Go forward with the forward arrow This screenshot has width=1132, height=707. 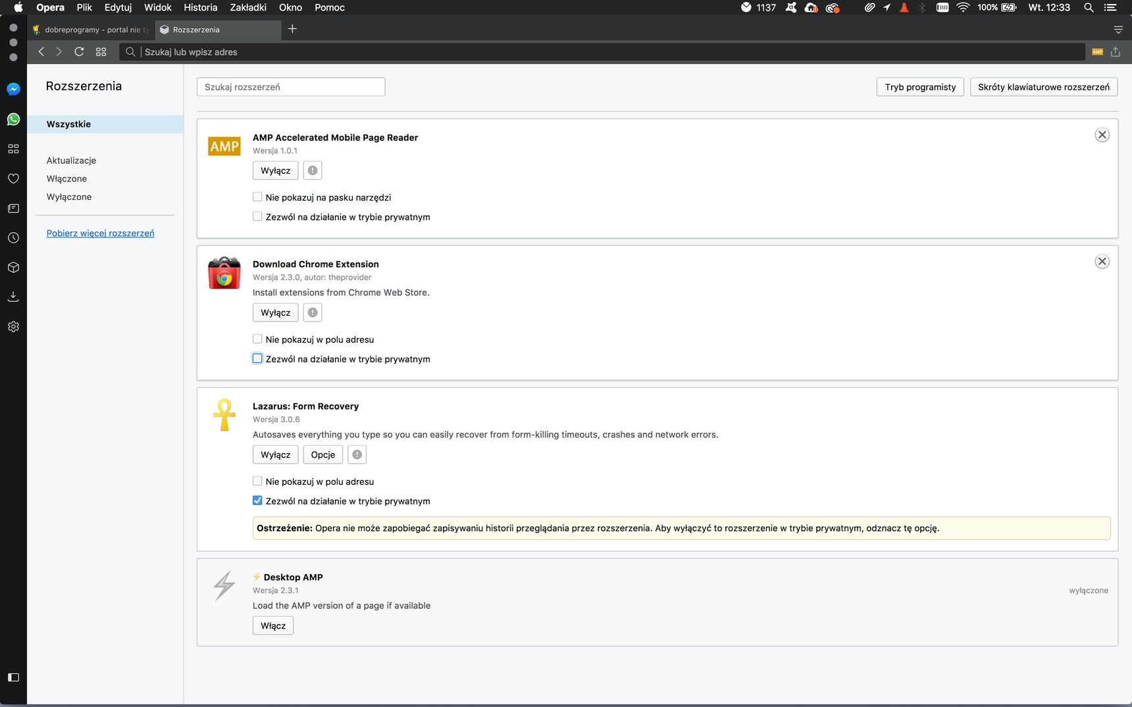tap(59, 51)
